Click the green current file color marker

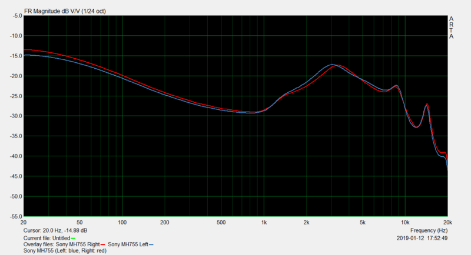[x=73, y=238]
